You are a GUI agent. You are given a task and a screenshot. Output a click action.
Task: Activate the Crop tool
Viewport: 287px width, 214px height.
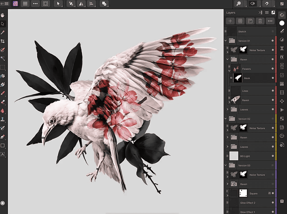pyautogui.click(x=3, y=41)
